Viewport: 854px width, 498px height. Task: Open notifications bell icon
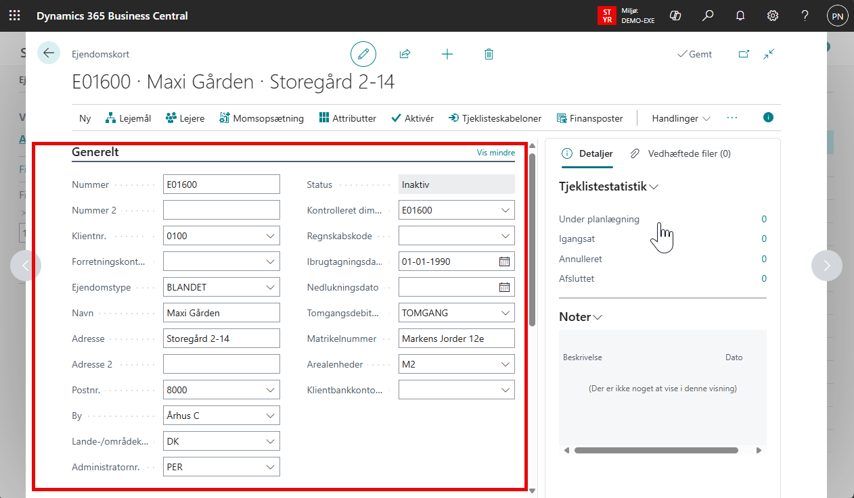click(x=740, y=16)
